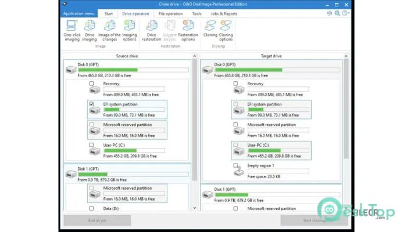Open Image of the changes

tap(109, 31)
